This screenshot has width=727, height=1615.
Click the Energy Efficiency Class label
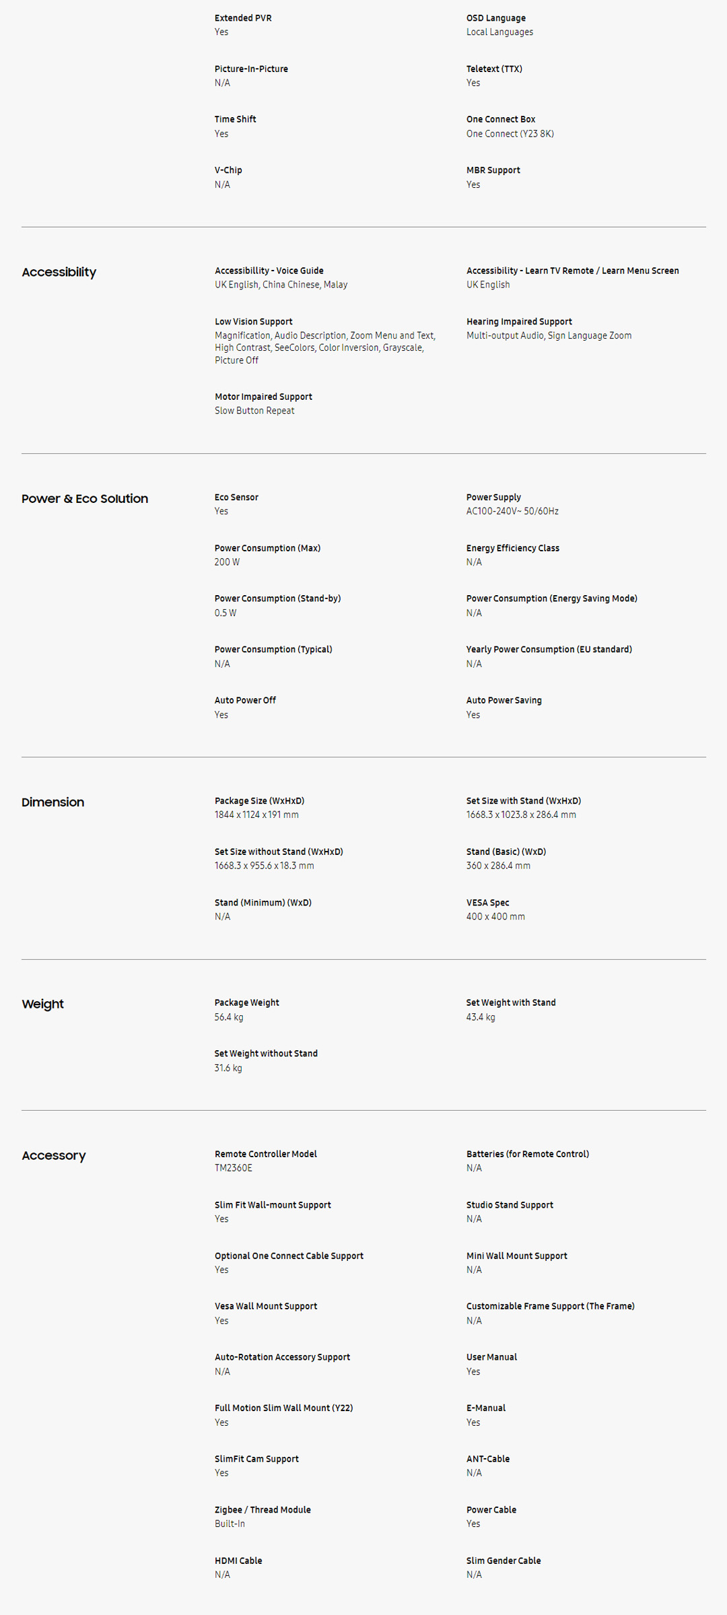pos(512,548)
